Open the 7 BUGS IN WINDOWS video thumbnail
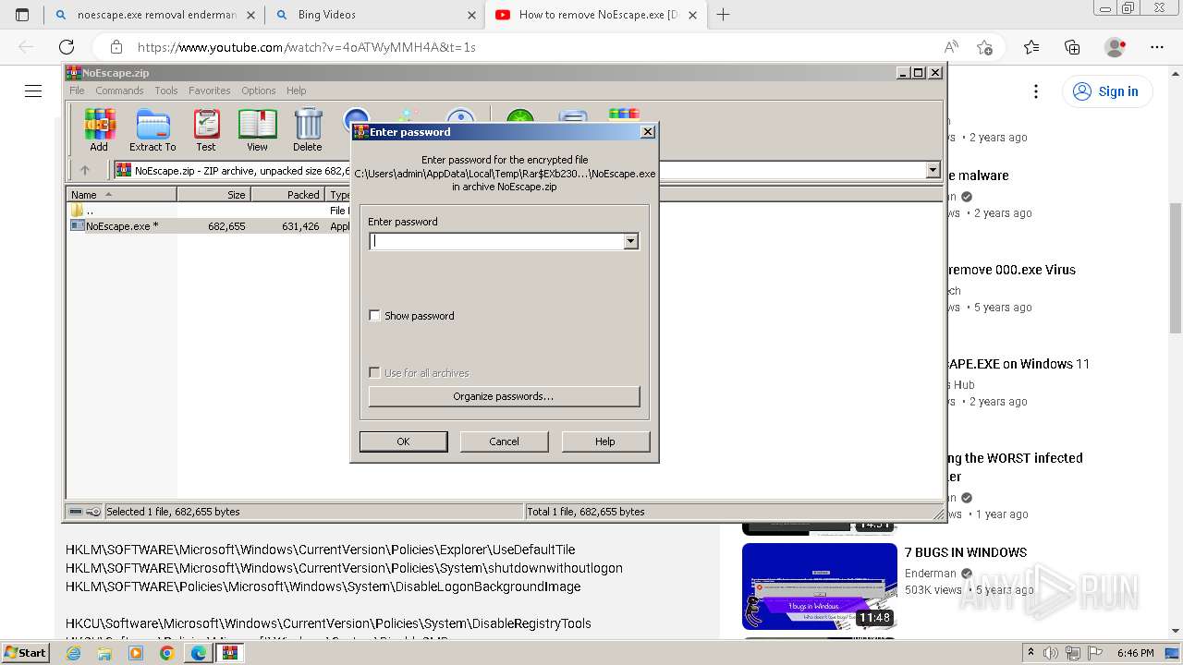 (820, 586)
